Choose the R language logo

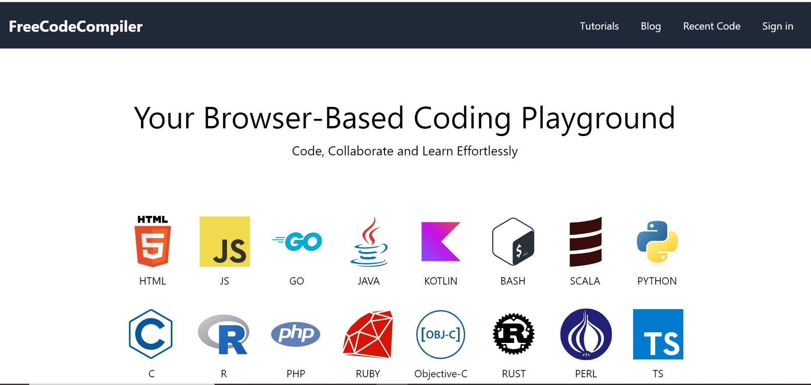[224, 334]
